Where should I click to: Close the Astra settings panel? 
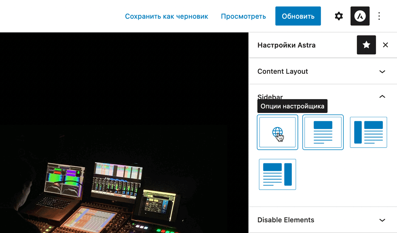tap(385, 45)
